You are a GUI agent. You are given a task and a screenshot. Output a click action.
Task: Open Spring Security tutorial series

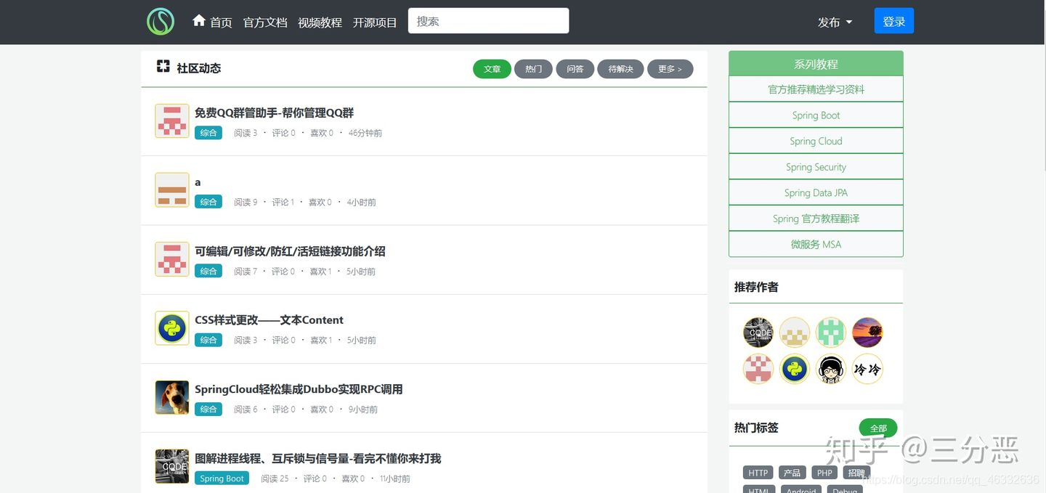pos(816,167)
